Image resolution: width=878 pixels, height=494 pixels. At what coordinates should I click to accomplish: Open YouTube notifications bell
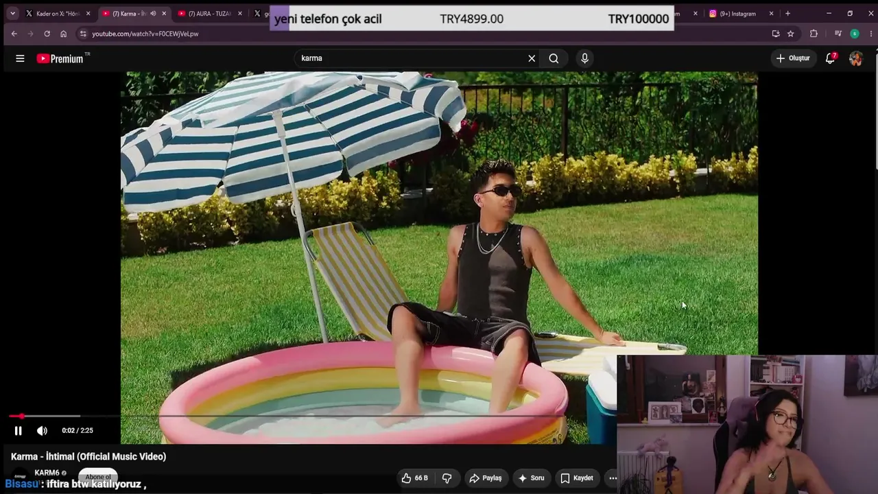830,58
